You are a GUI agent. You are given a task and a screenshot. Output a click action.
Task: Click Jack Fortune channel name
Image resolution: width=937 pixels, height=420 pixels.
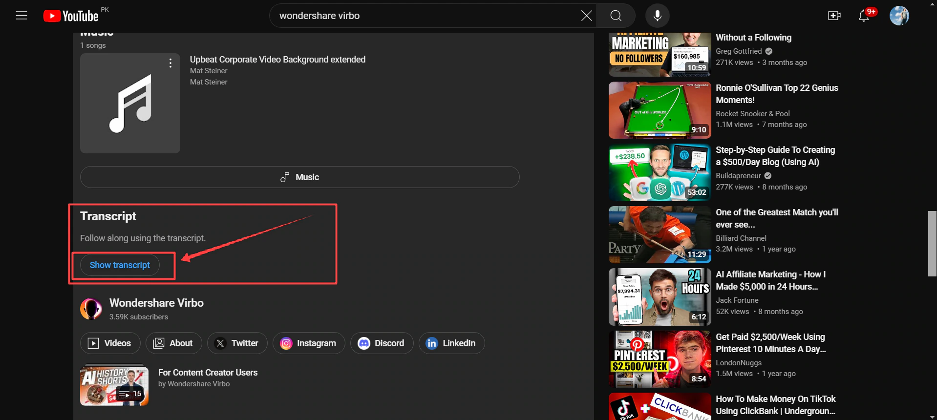tap(737, 300)
